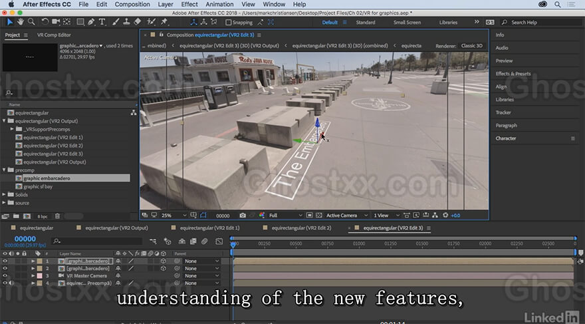Open the Full resolution dropdown
This screenshot has width=585, height=324.
[x=285, y=216]
